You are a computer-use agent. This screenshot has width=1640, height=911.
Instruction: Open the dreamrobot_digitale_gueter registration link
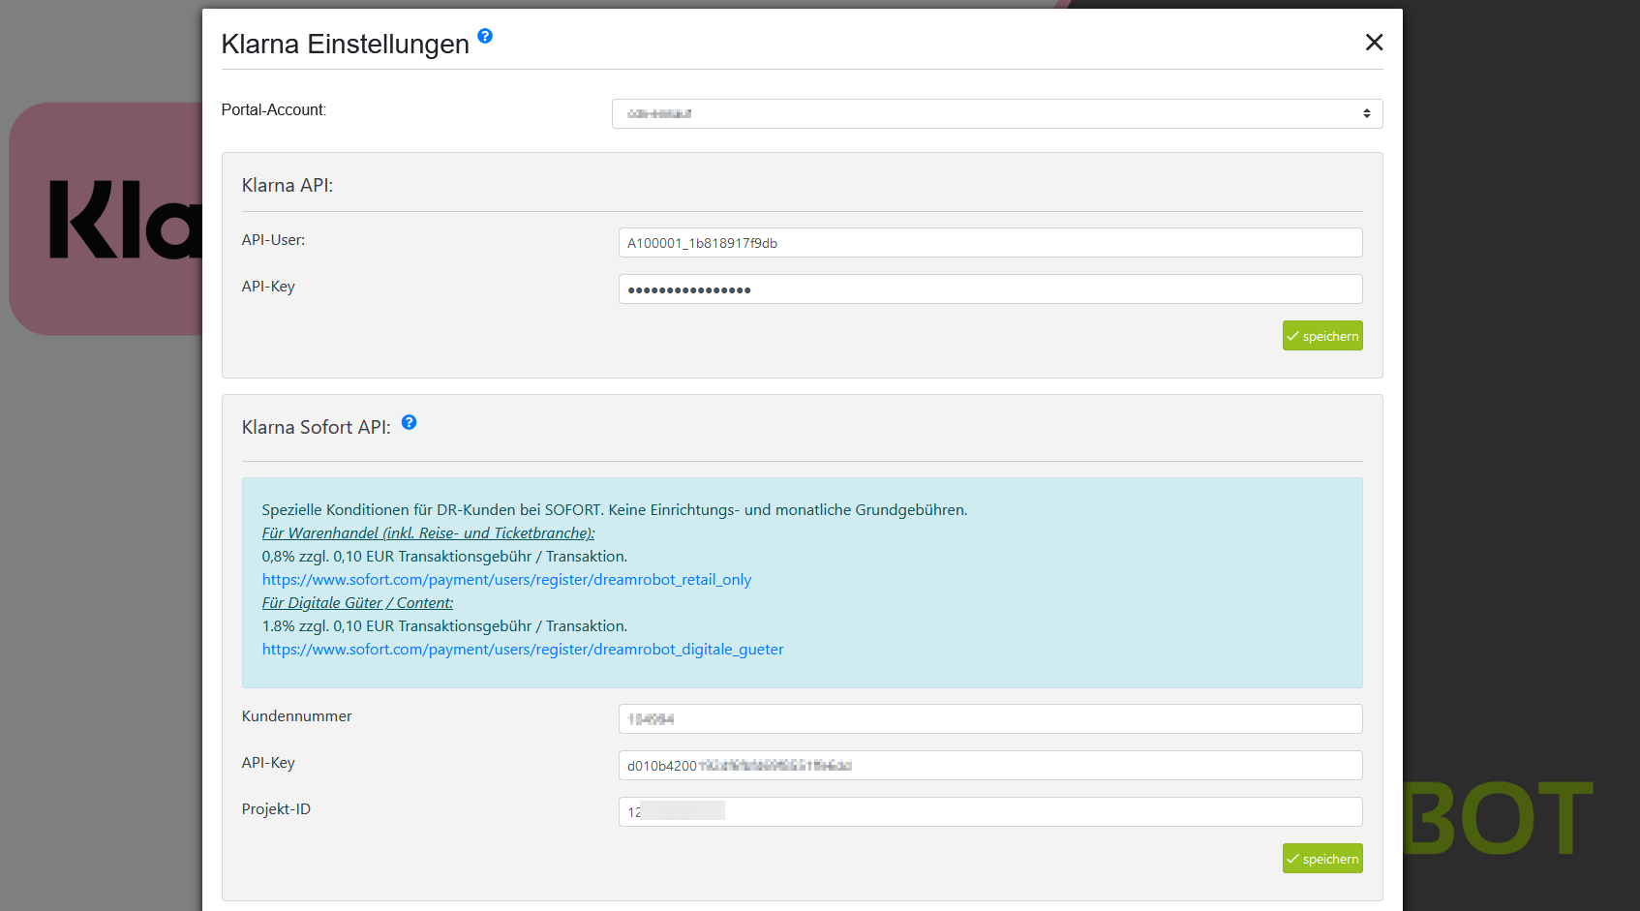[523, 650]
